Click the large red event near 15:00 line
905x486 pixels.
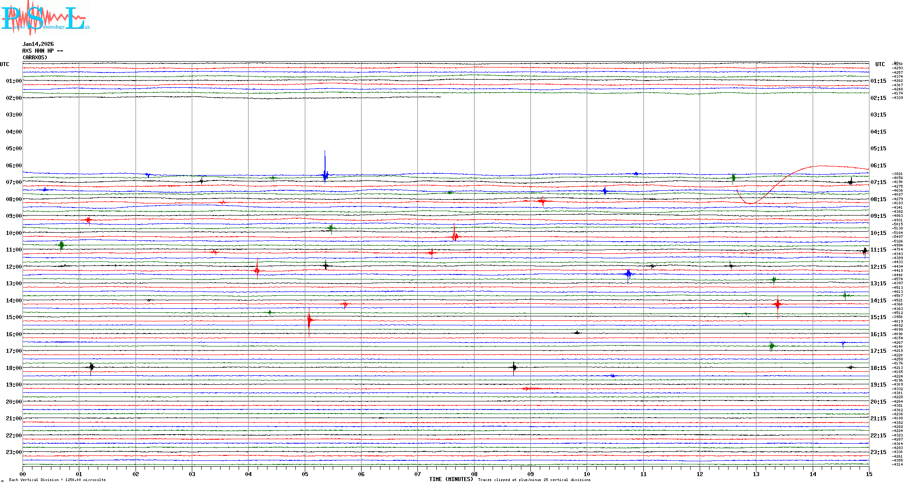309,320
